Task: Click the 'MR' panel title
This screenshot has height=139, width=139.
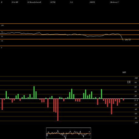Action: pyautogui.click(x=124, y=72)
